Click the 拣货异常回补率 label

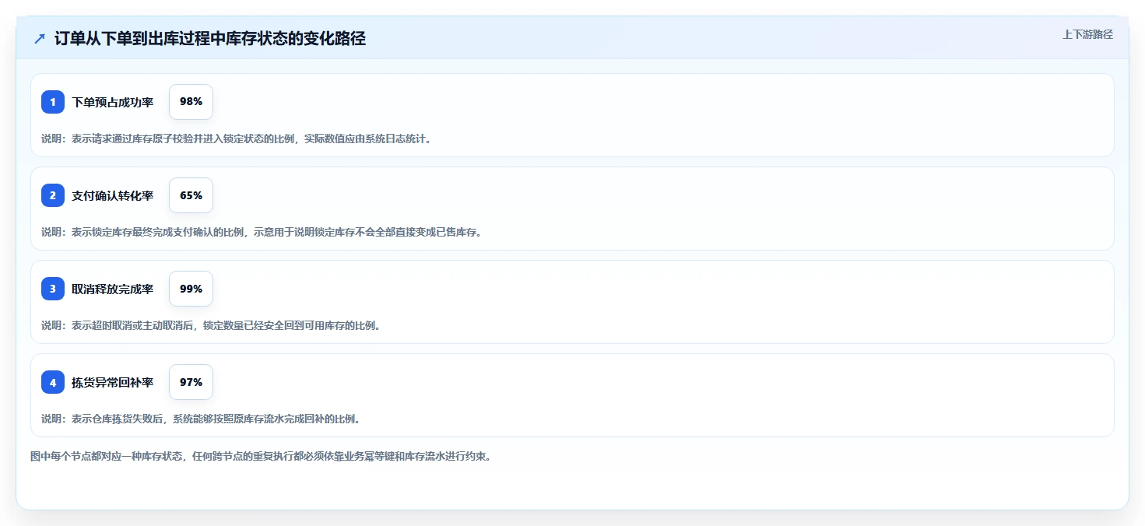point(113,382)
